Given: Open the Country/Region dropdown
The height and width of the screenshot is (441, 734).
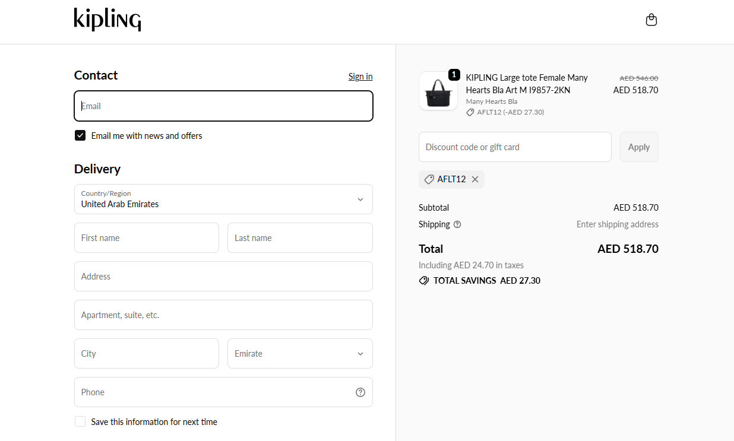Looking at the screenshot, I should click(223, 199).
